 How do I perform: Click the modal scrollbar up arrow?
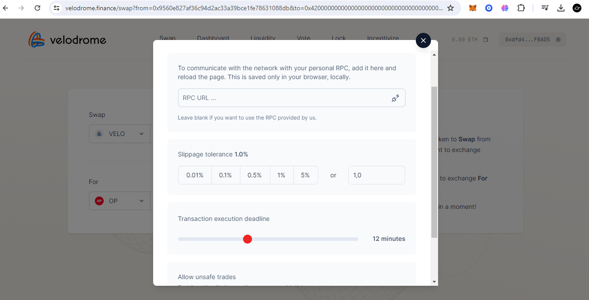coord(434,55)
